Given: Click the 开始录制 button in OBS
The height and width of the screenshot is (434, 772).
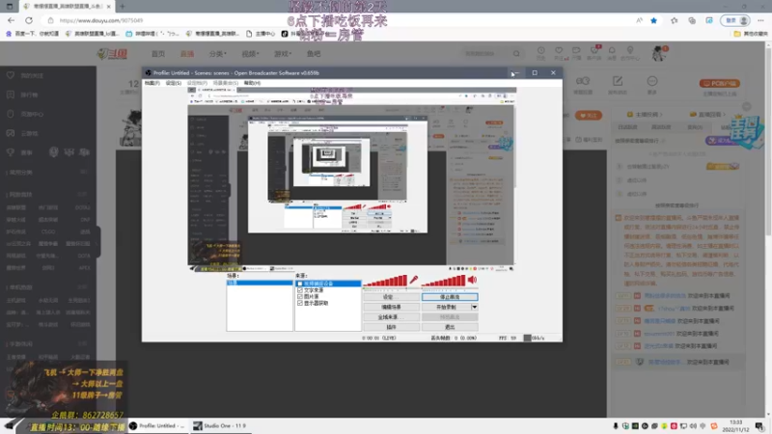Looking at the screenshot, I should (x=446, y=307).
